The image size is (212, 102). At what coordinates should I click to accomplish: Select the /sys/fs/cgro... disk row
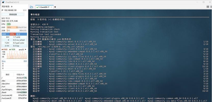click(14, 90)
